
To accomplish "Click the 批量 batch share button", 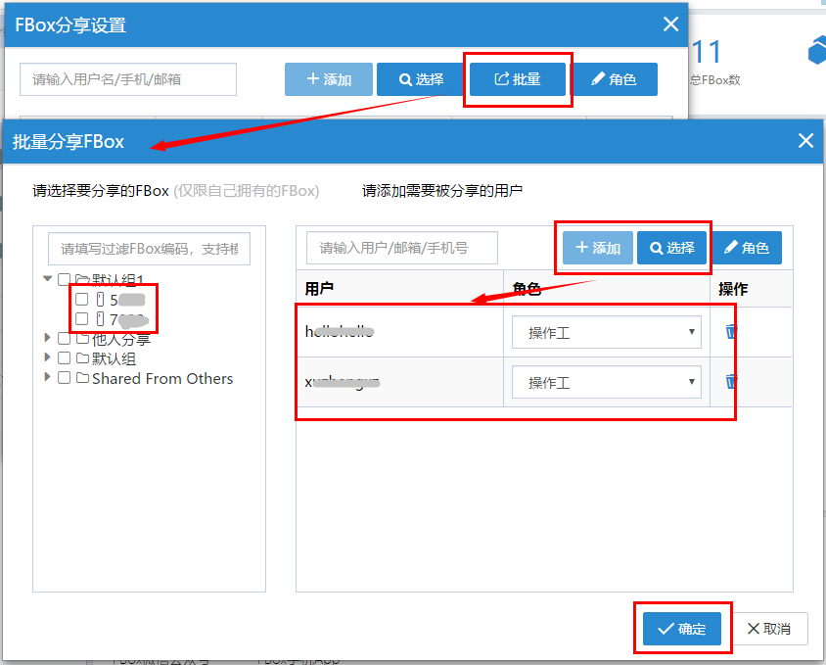I will point(518,79).
